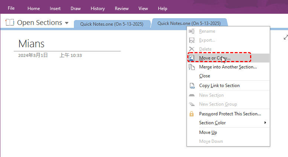Choose Merge into Another Section...
288x157 pixels.
[x=228, y=67]
